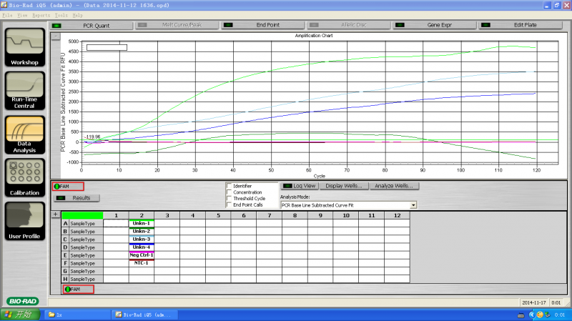Select well Unkn-2 in plate grid
572x321 pixels.
tap(142, 231)
